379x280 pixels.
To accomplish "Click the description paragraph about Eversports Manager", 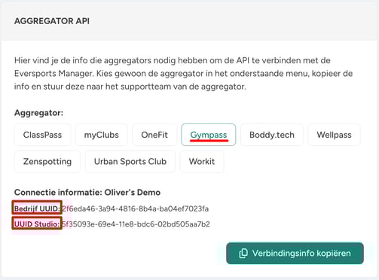I will [x=184, y=74].
